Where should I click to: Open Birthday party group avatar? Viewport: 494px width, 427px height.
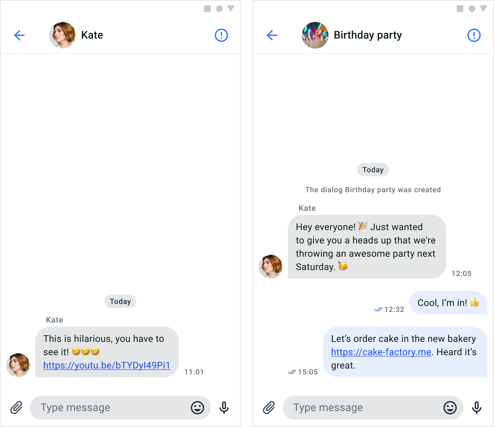315,35
